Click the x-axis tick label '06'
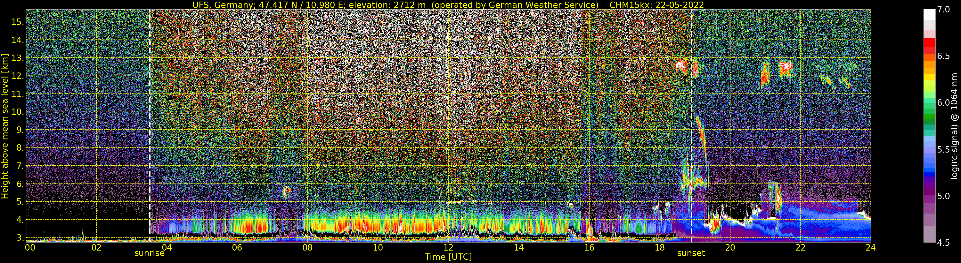The height and width of the screenshot is (263, 961). 237,248
